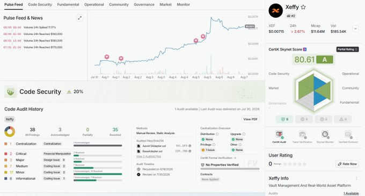365x196 pixels.
Task: Open the Verified Contract badge icon
Action: pyautogui.click(x=348, y=135)
